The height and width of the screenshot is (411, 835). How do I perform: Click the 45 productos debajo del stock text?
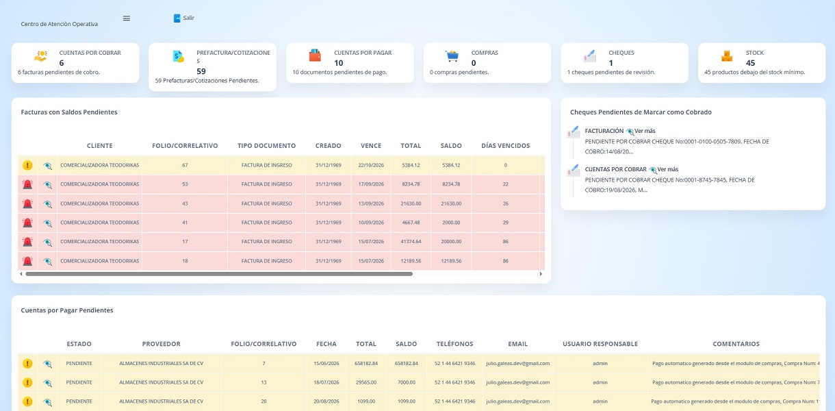tap(755, 72)
